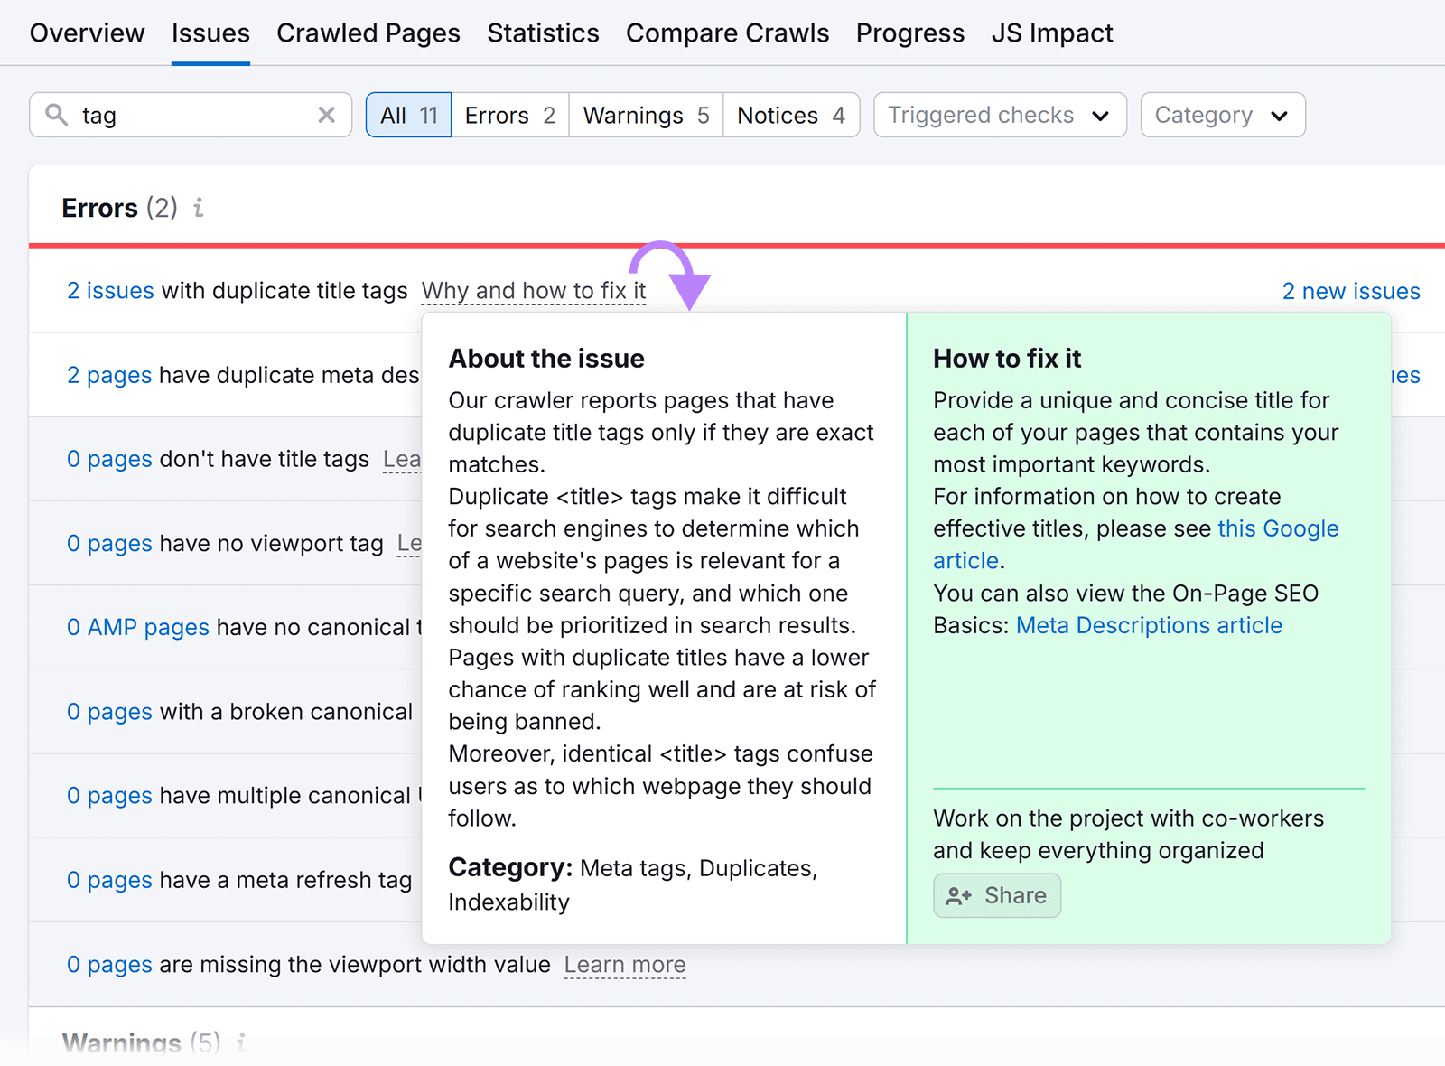The height and width of the screenshot is (1066, 1445).
Task: Open "Why and how to fix it"
Action: click(533, 290)
